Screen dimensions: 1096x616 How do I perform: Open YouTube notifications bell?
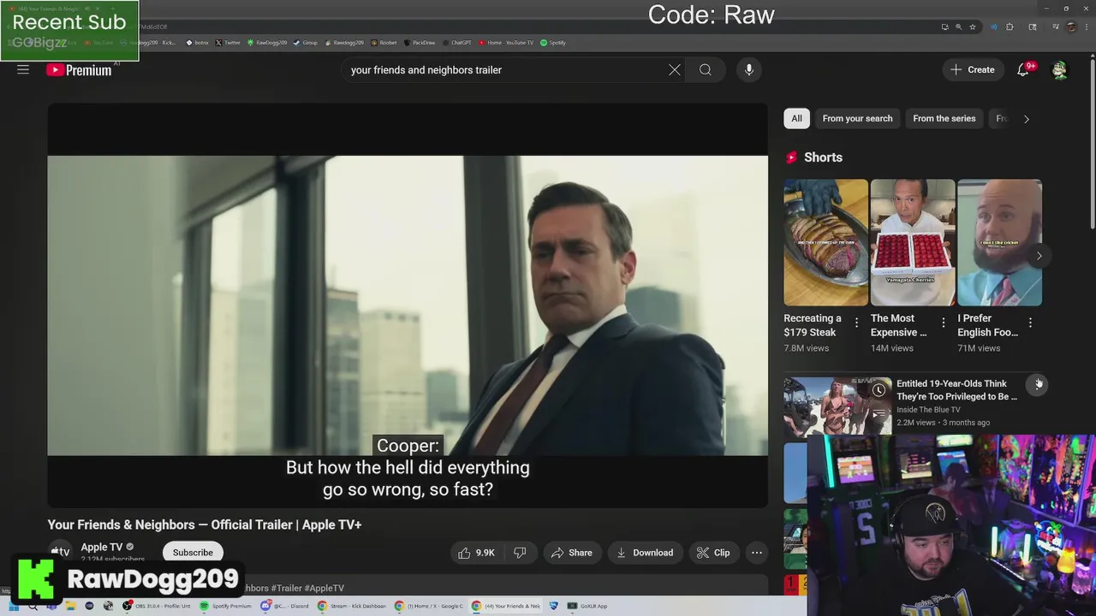click(1023, 70)
